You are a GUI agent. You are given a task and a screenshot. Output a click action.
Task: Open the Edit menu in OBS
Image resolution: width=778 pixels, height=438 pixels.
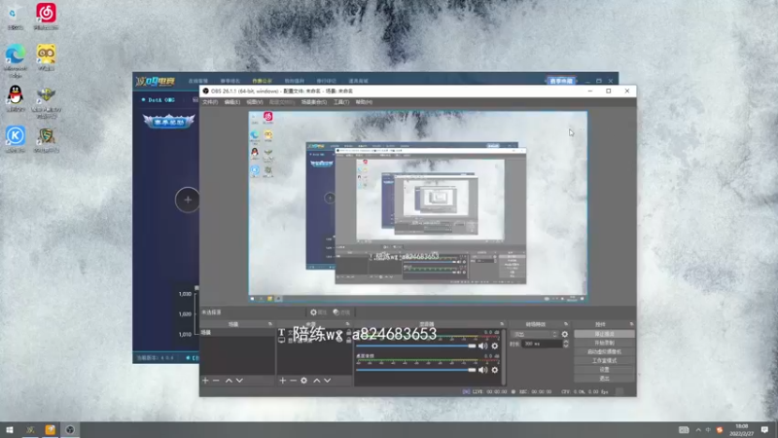(231, 102)
